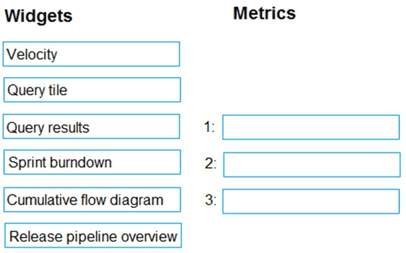Select the Velocity widget box
The width and height of the screenshot is (406, 253).
tap(91, 54)
